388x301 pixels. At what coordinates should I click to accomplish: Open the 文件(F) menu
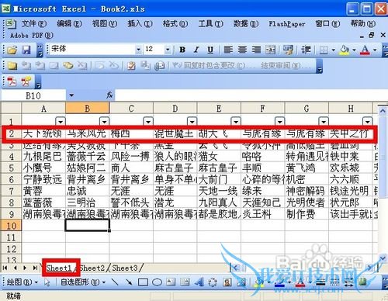pyautogui.click(x=34, y=24)
